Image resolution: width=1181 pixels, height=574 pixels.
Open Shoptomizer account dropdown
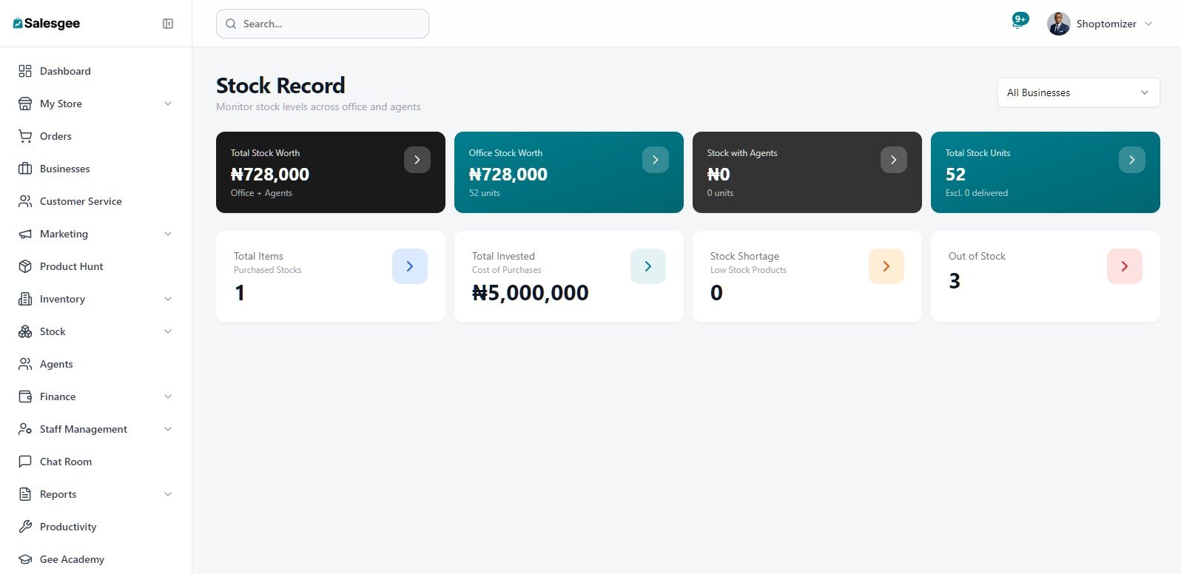[1100, 24]
